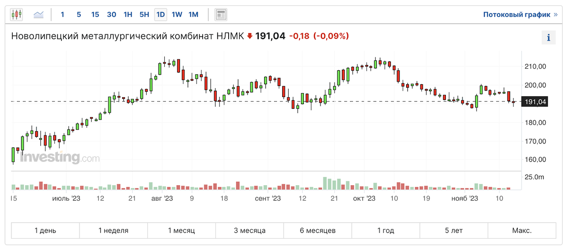The height and width of the screenshot is (251, 568).
Task: Select the 1D interval
Action: (160, 15)
